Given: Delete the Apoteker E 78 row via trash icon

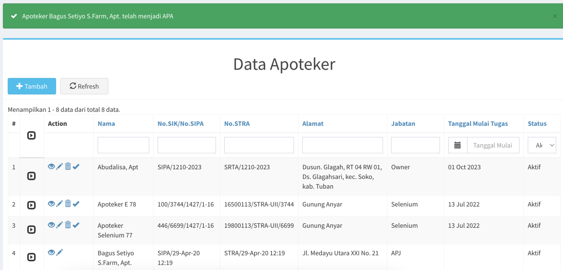Looking at the screenshot, I should [68, 204].
